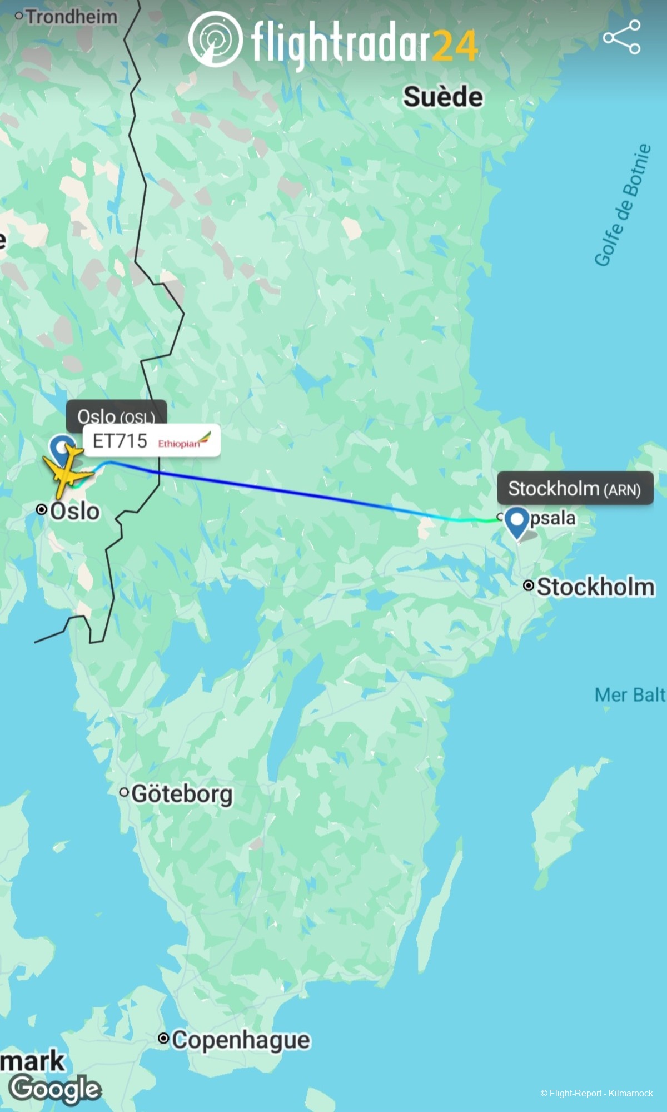
Task: Select the Göteborg city label
Action: click(x=182, y=794)
